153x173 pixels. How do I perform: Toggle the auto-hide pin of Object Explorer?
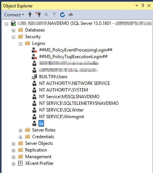click(143, 6)
